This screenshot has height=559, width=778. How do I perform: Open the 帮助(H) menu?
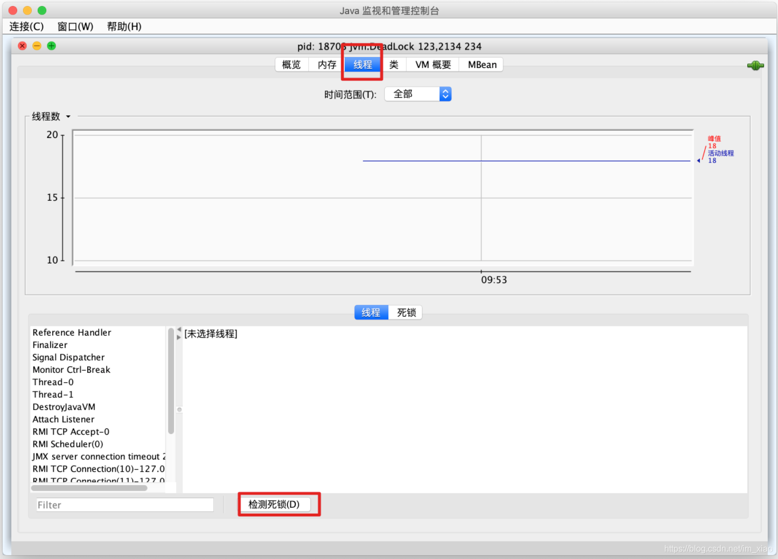tap(124, 26)
